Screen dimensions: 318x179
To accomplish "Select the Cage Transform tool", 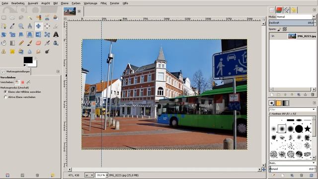I will coord(47,35).
